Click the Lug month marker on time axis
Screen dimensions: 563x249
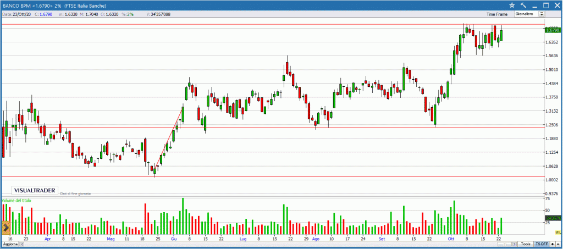click(x=242, y=239)
